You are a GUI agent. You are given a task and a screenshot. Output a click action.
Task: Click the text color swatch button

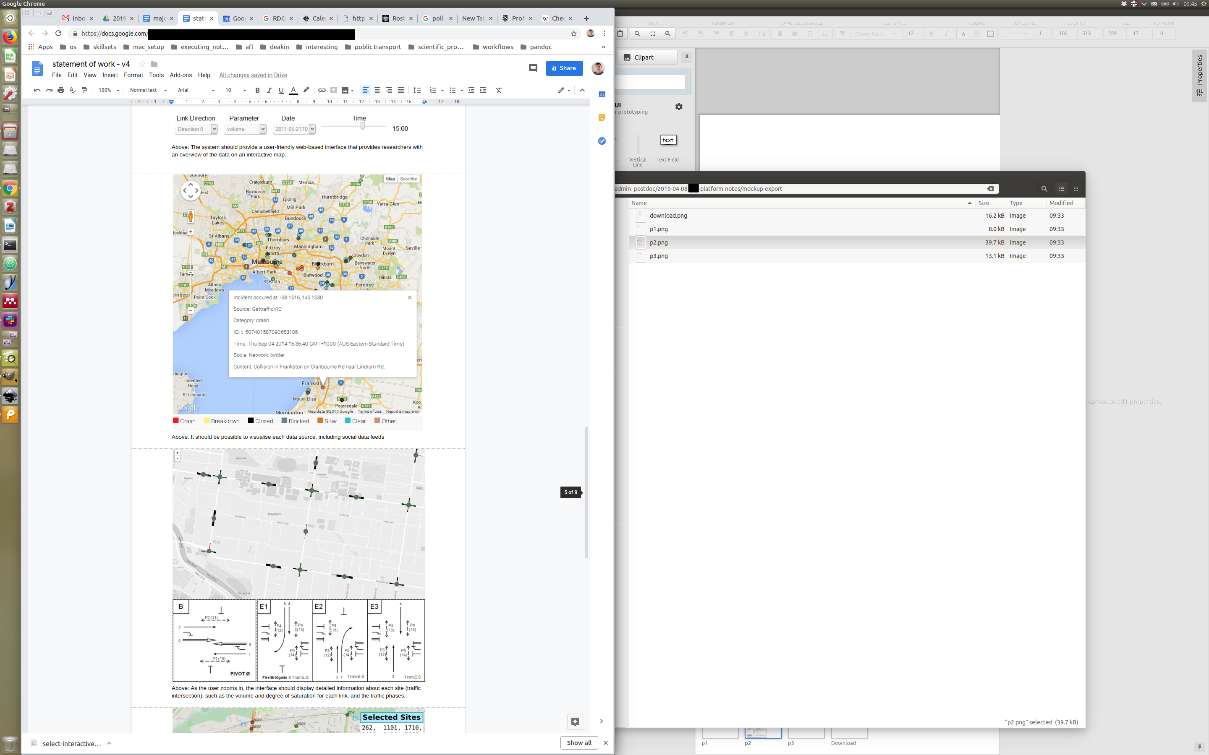point(293,90)
